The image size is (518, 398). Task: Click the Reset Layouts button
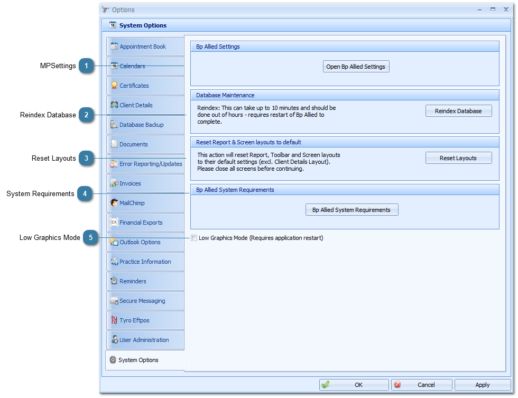[458, 158]
